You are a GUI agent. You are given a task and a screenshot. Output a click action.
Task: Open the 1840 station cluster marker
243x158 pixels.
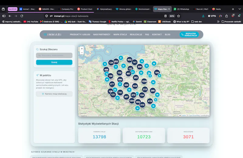tap(132, 101)
